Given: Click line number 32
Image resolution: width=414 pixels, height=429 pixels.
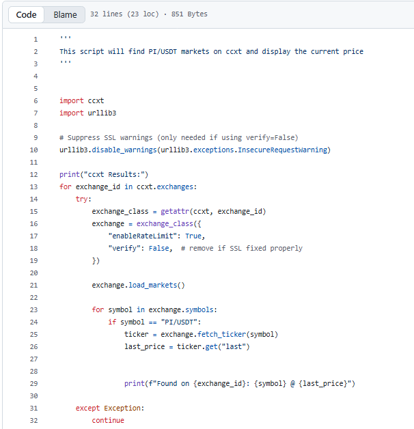Looking at the screenshot, I should [34, 421].
